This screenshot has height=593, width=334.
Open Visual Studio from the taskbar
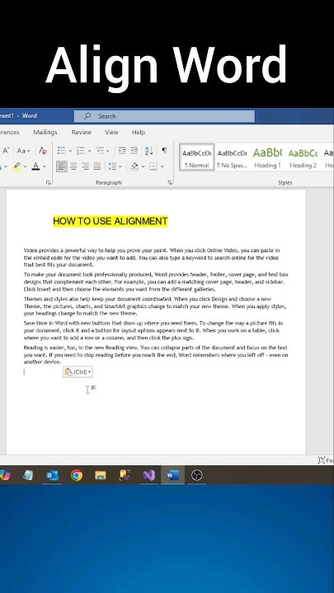point(148,475)
